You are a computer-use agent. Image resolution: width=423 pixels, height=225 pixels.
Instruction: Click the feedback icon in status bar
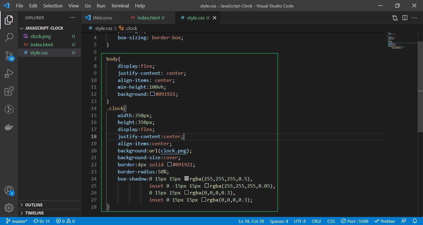[403, 221]
